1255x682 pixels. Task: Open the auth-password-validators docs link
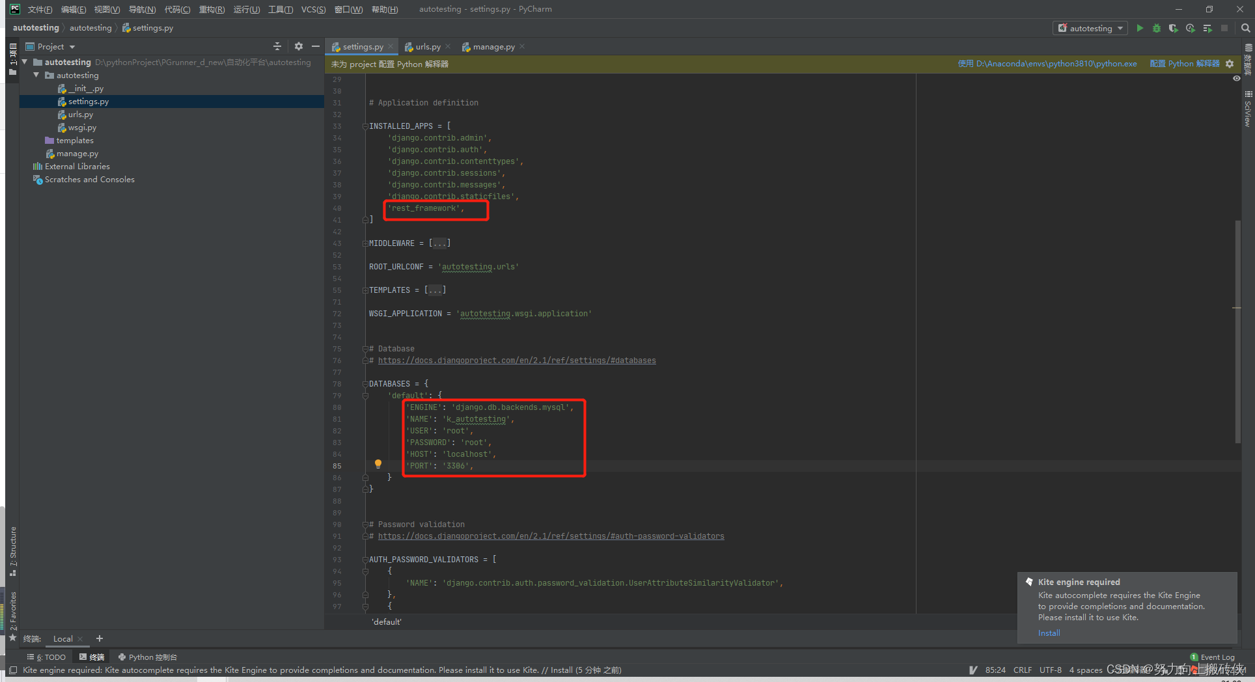coord(551,536)
